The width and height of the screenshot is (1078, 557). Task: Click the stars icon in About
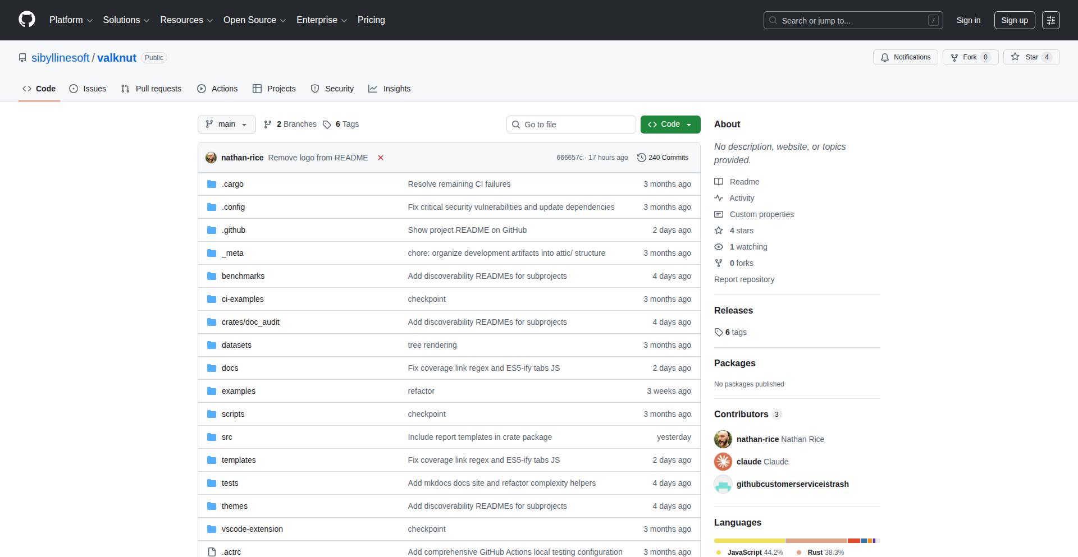point(719,231)
